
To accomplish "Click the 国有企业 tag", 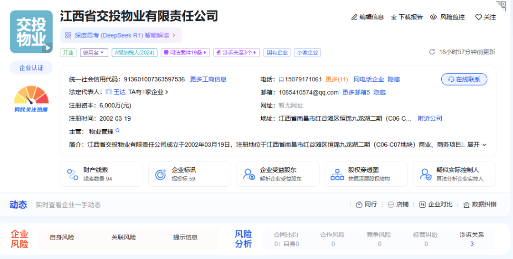I will (x=277, y=53).
